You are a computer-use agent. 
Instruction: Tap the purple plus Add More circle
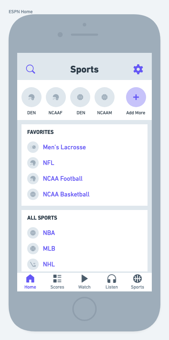[x=136, y=97]
